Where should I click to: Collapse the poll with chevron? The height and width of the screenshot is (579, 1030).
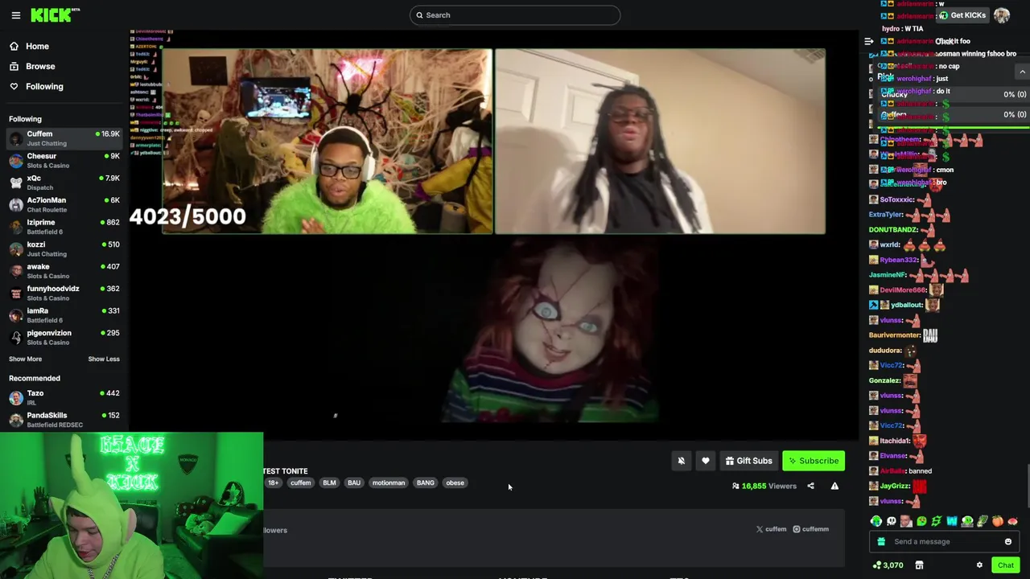[1022, 72]
